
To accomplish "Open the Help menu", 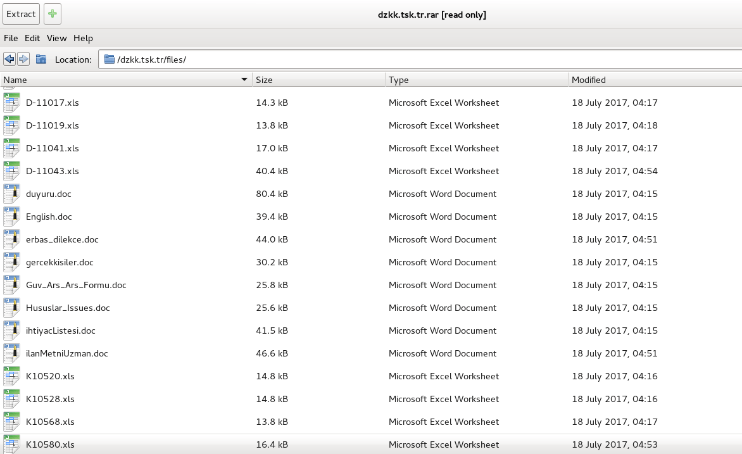I will (83, 38).
